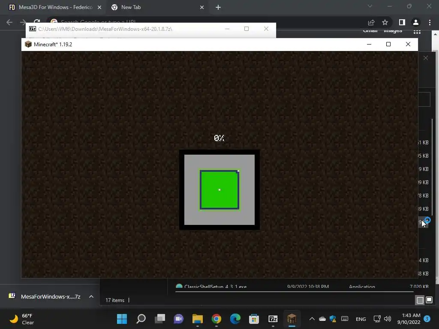Viewport: 439px width, 329px height.
Task: Open Microsoft Store from taskbar
Action: click(254, 319)
